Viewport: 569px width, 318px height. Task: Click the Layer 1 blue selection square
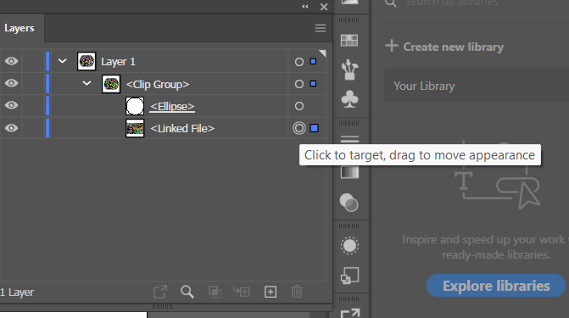(313, 61)
